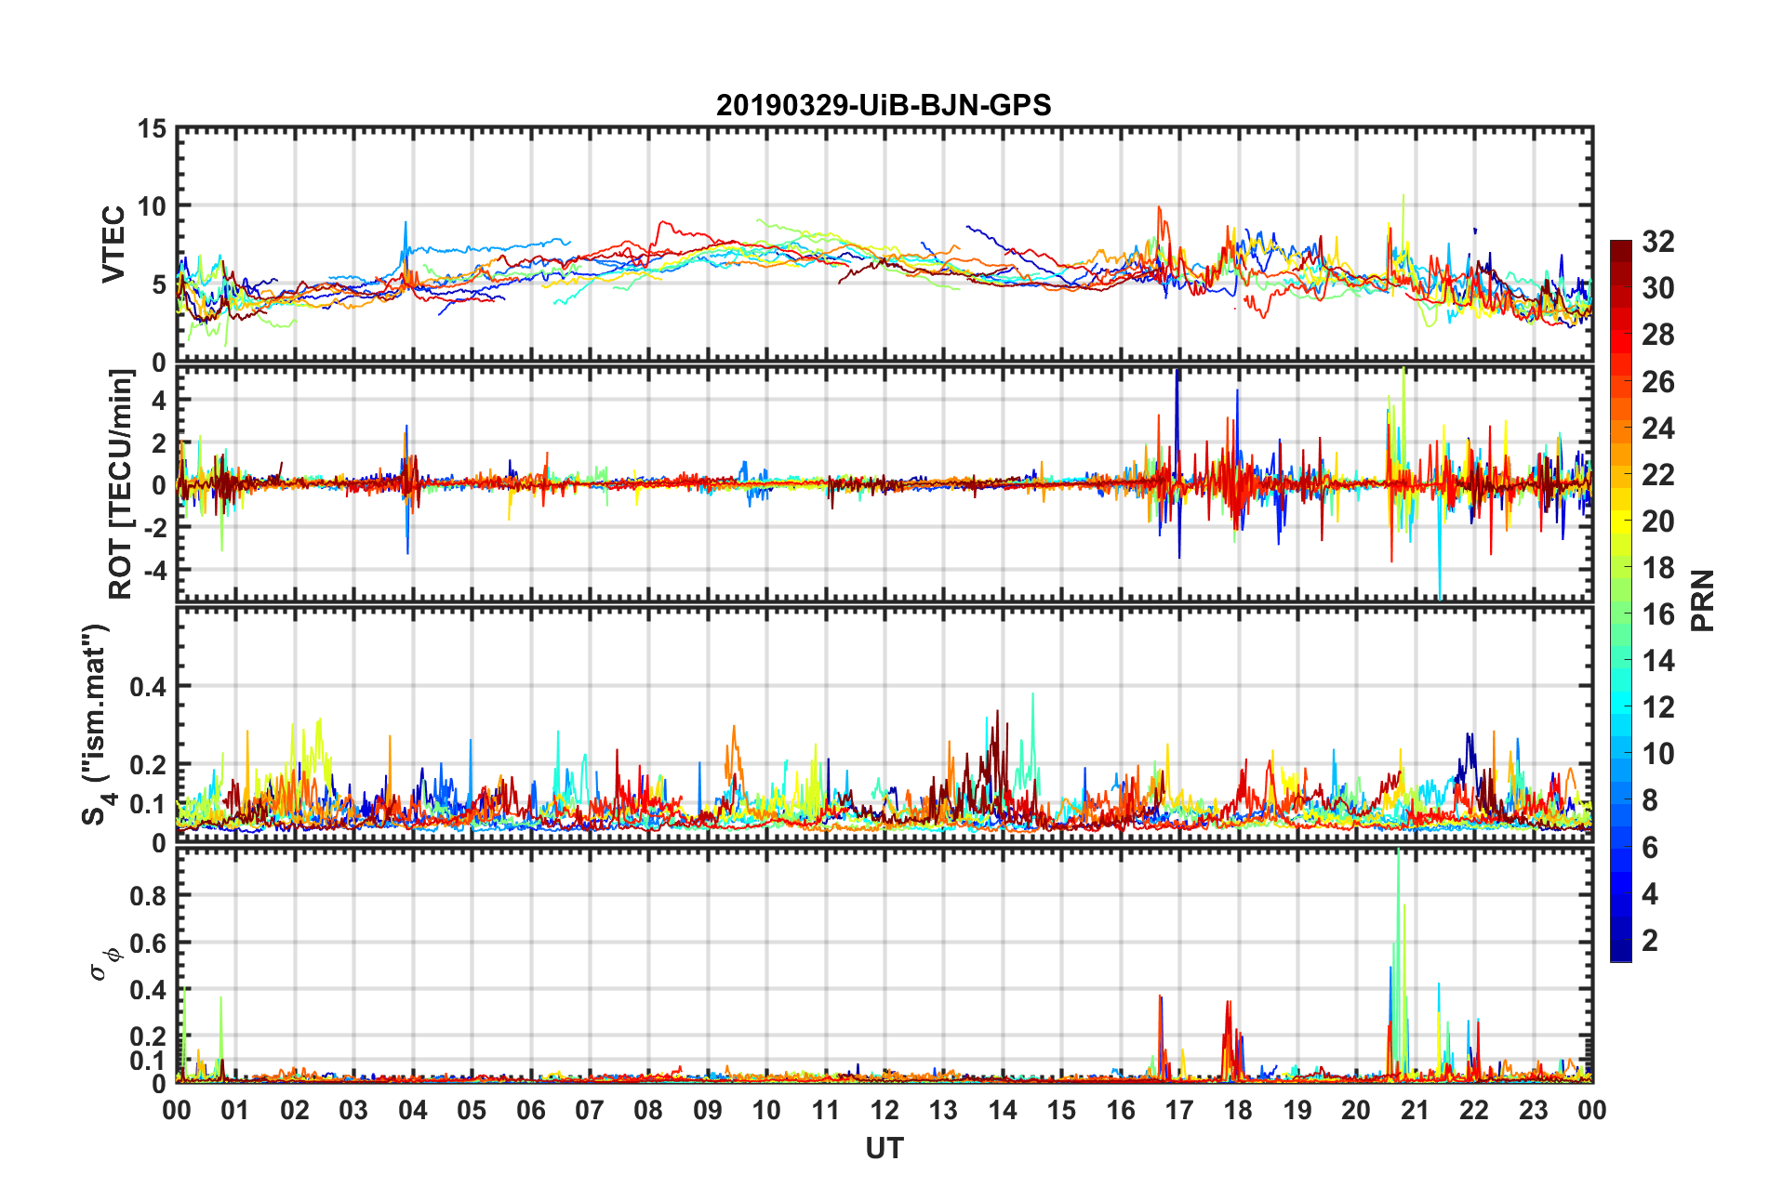Viewport: 1769px width, 1201px height.
Task: Click x-axis hour label 22
Action: (1474, 1110)
